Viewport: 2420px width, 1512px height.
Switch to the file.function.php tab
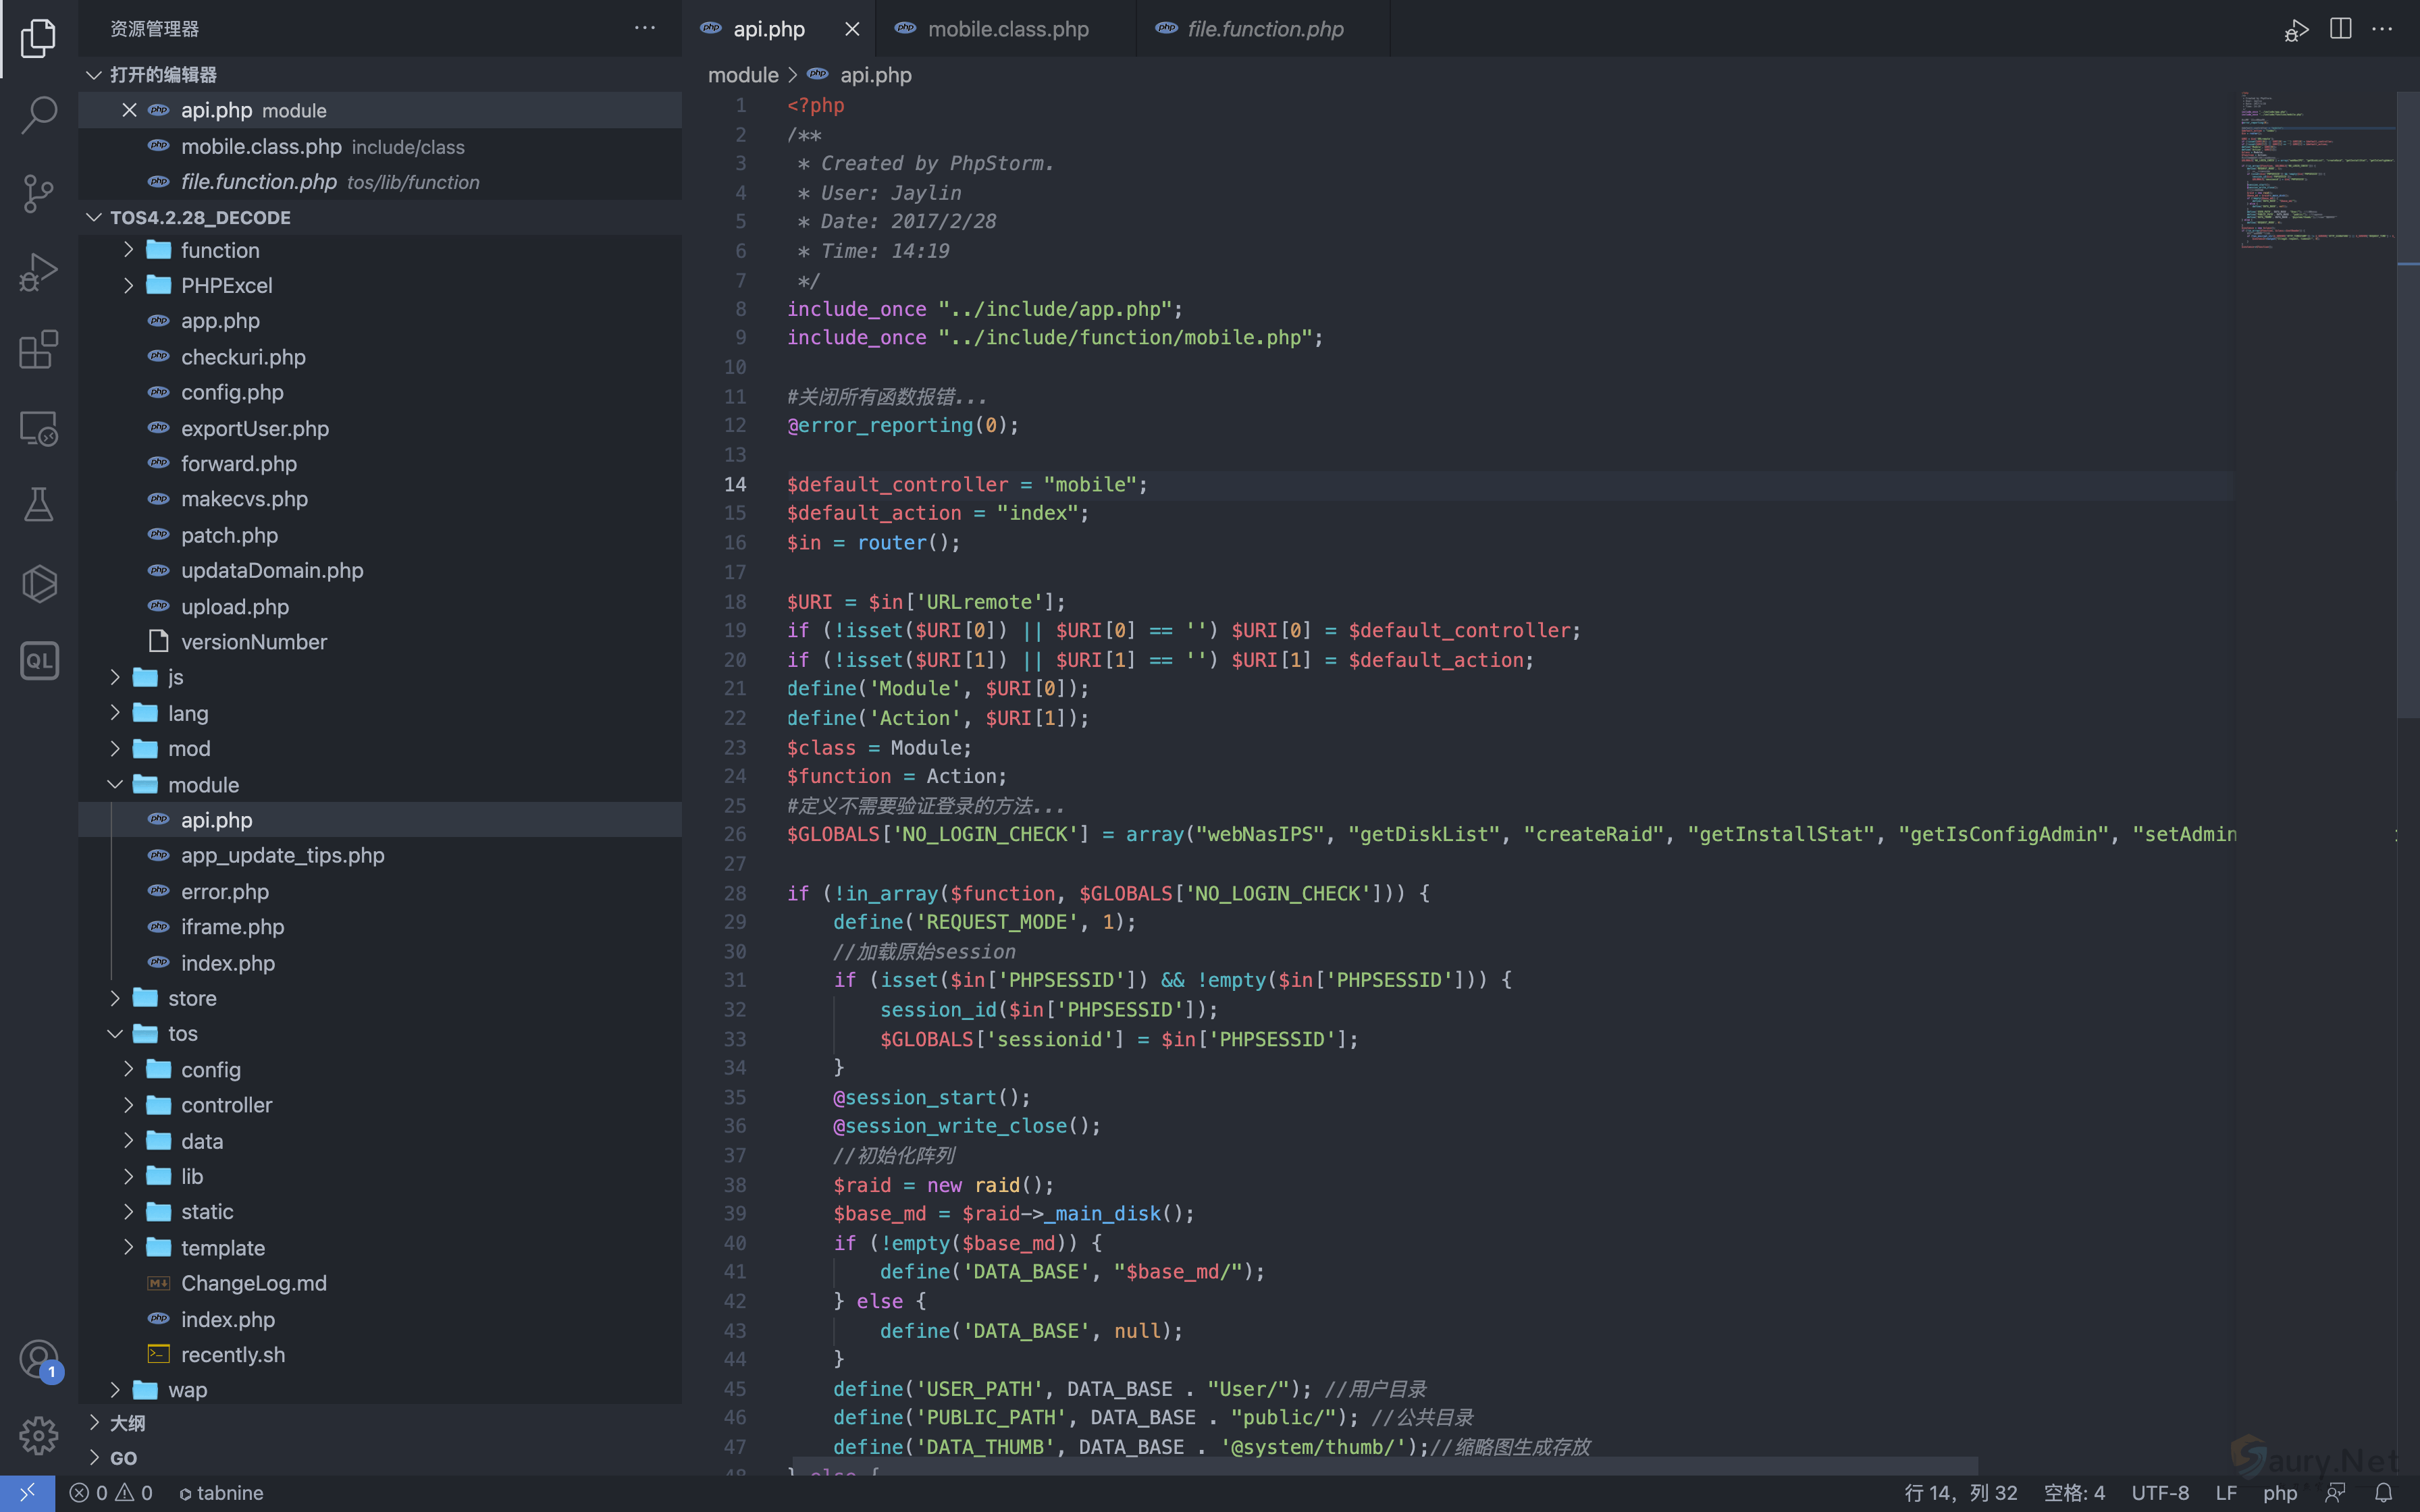pyautogui.click(x=1264, y=29)
